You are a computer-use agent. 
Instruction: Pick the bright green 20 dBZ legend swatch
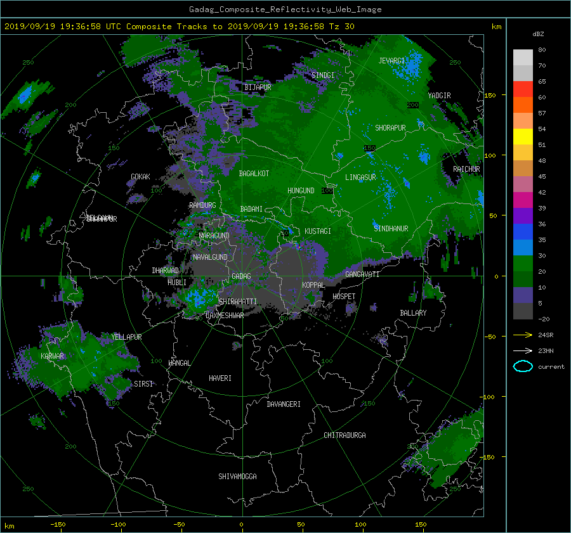[523, 264]
